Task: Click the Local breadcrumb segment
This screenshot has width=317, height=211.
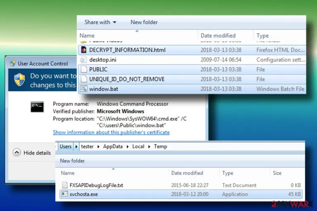Action: click(138, 146)
